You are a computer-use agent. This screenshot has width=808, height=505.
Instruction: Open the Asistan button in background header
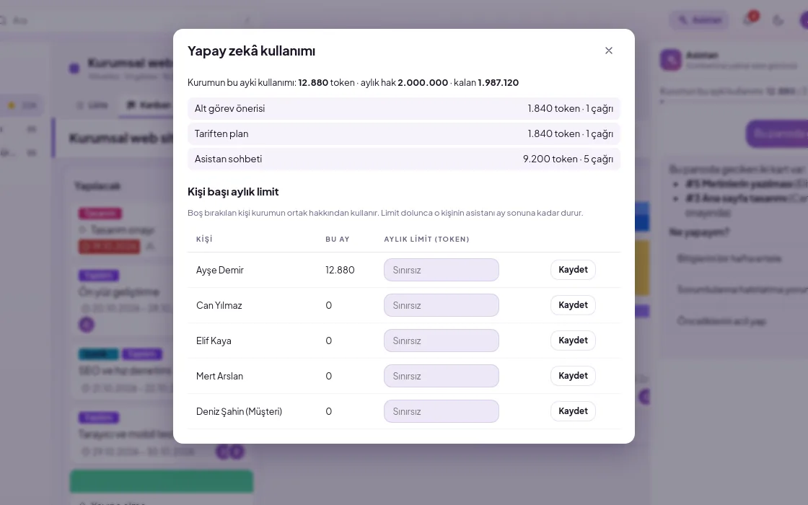coord(699,20)
